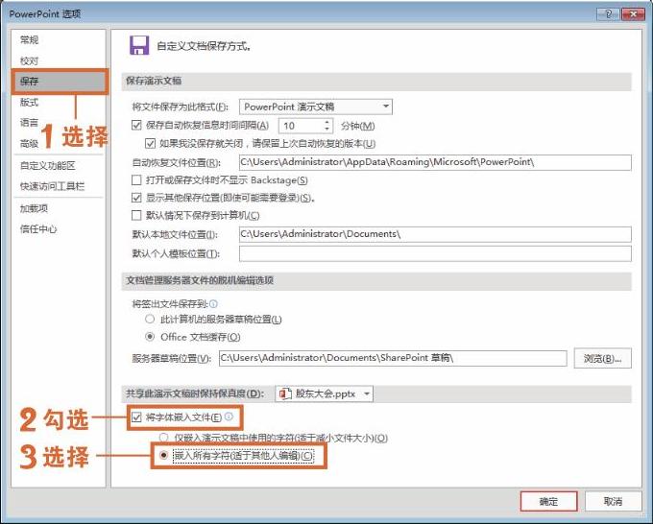Toggle 保存自动恢复信息时间间隔 checkbox
The height and width of the screenshot is (524, 653).
136,126
